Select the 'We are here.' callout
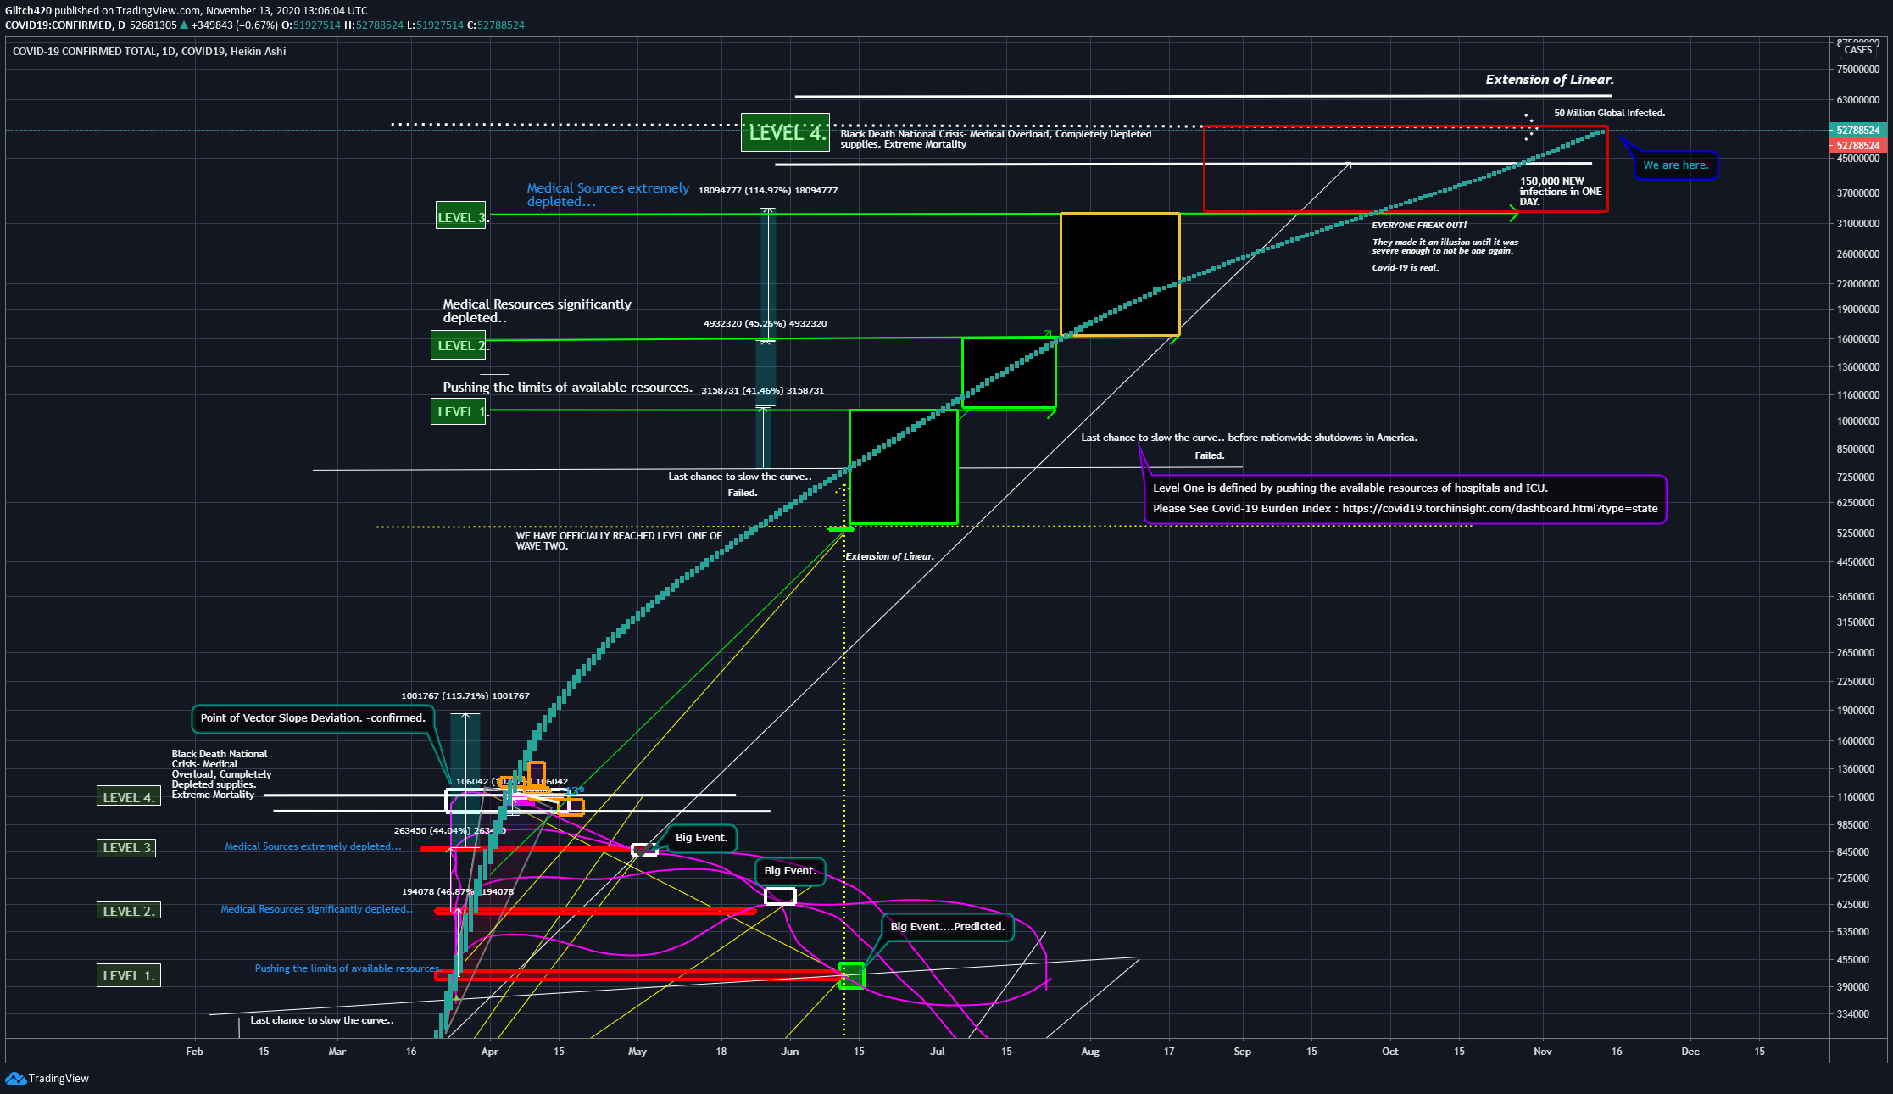 [1675, 165]
